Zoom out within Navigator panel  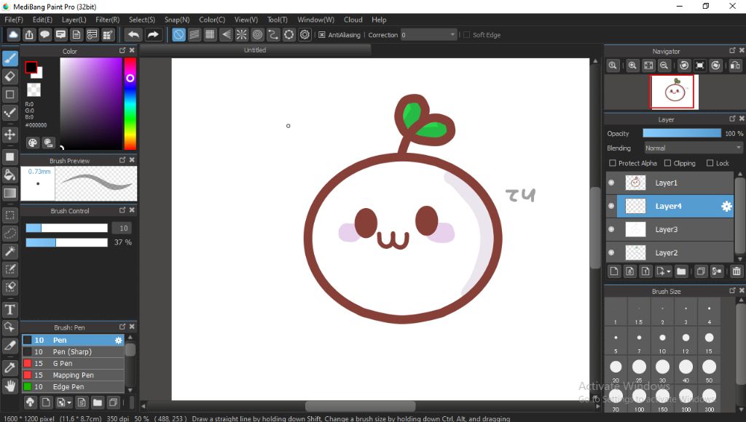click(664, 65)
